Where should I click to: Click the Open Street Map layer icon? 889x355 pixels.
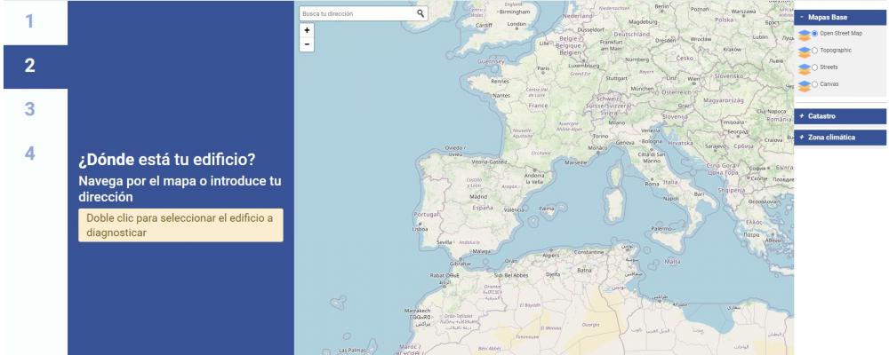(x=804, y=35)
